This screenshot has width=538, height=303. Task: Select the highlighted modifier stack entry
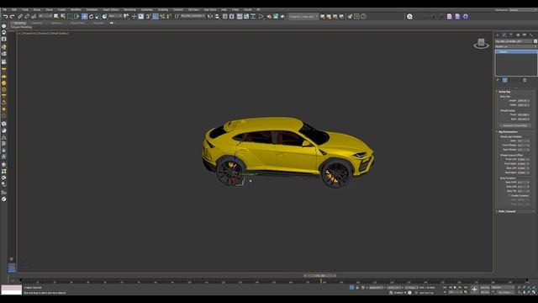point(516,52)
